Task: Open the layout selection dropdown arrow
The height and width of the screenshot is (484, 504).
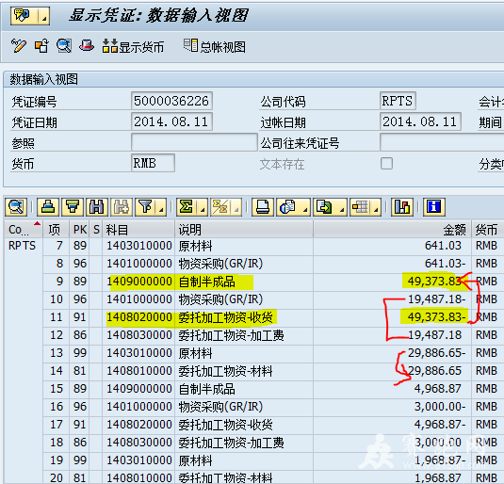Action: pos(376,207)
